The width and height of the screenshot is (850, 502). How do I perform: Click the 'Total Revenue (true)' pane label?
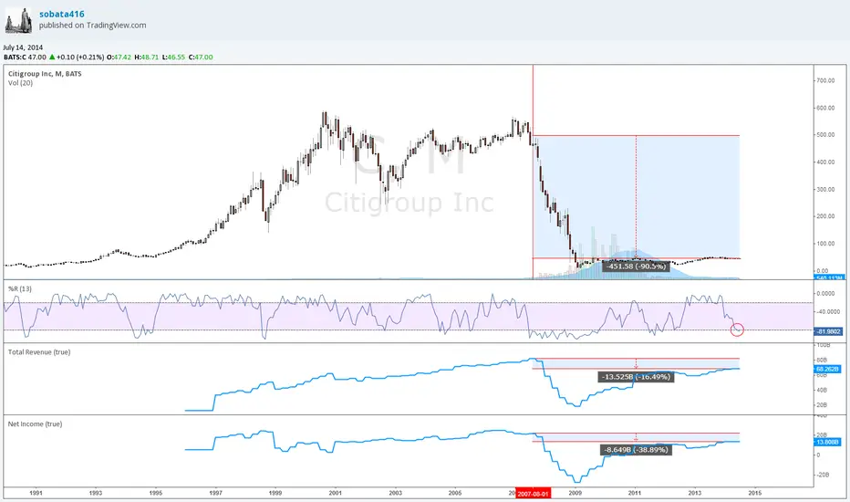[x=39, y=351]
